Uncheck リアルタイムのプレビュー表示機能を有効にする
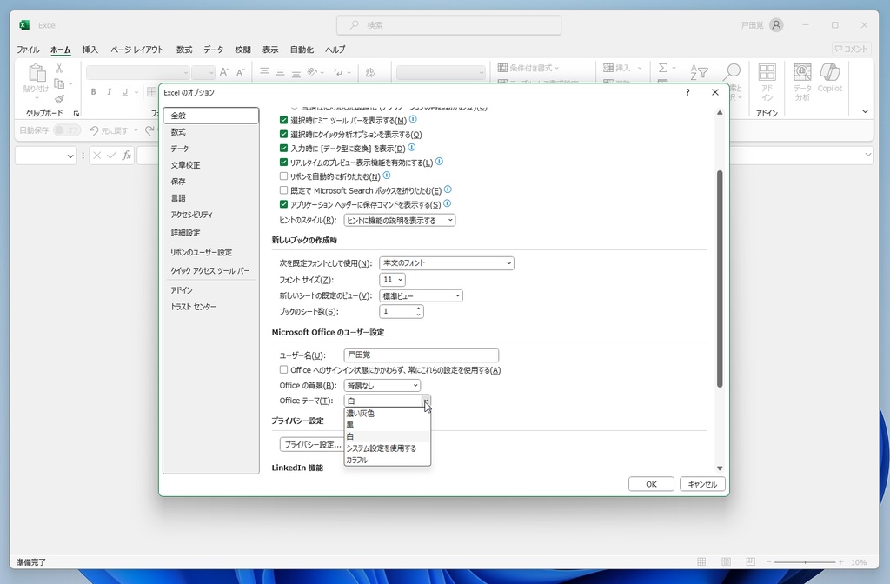 284,163
